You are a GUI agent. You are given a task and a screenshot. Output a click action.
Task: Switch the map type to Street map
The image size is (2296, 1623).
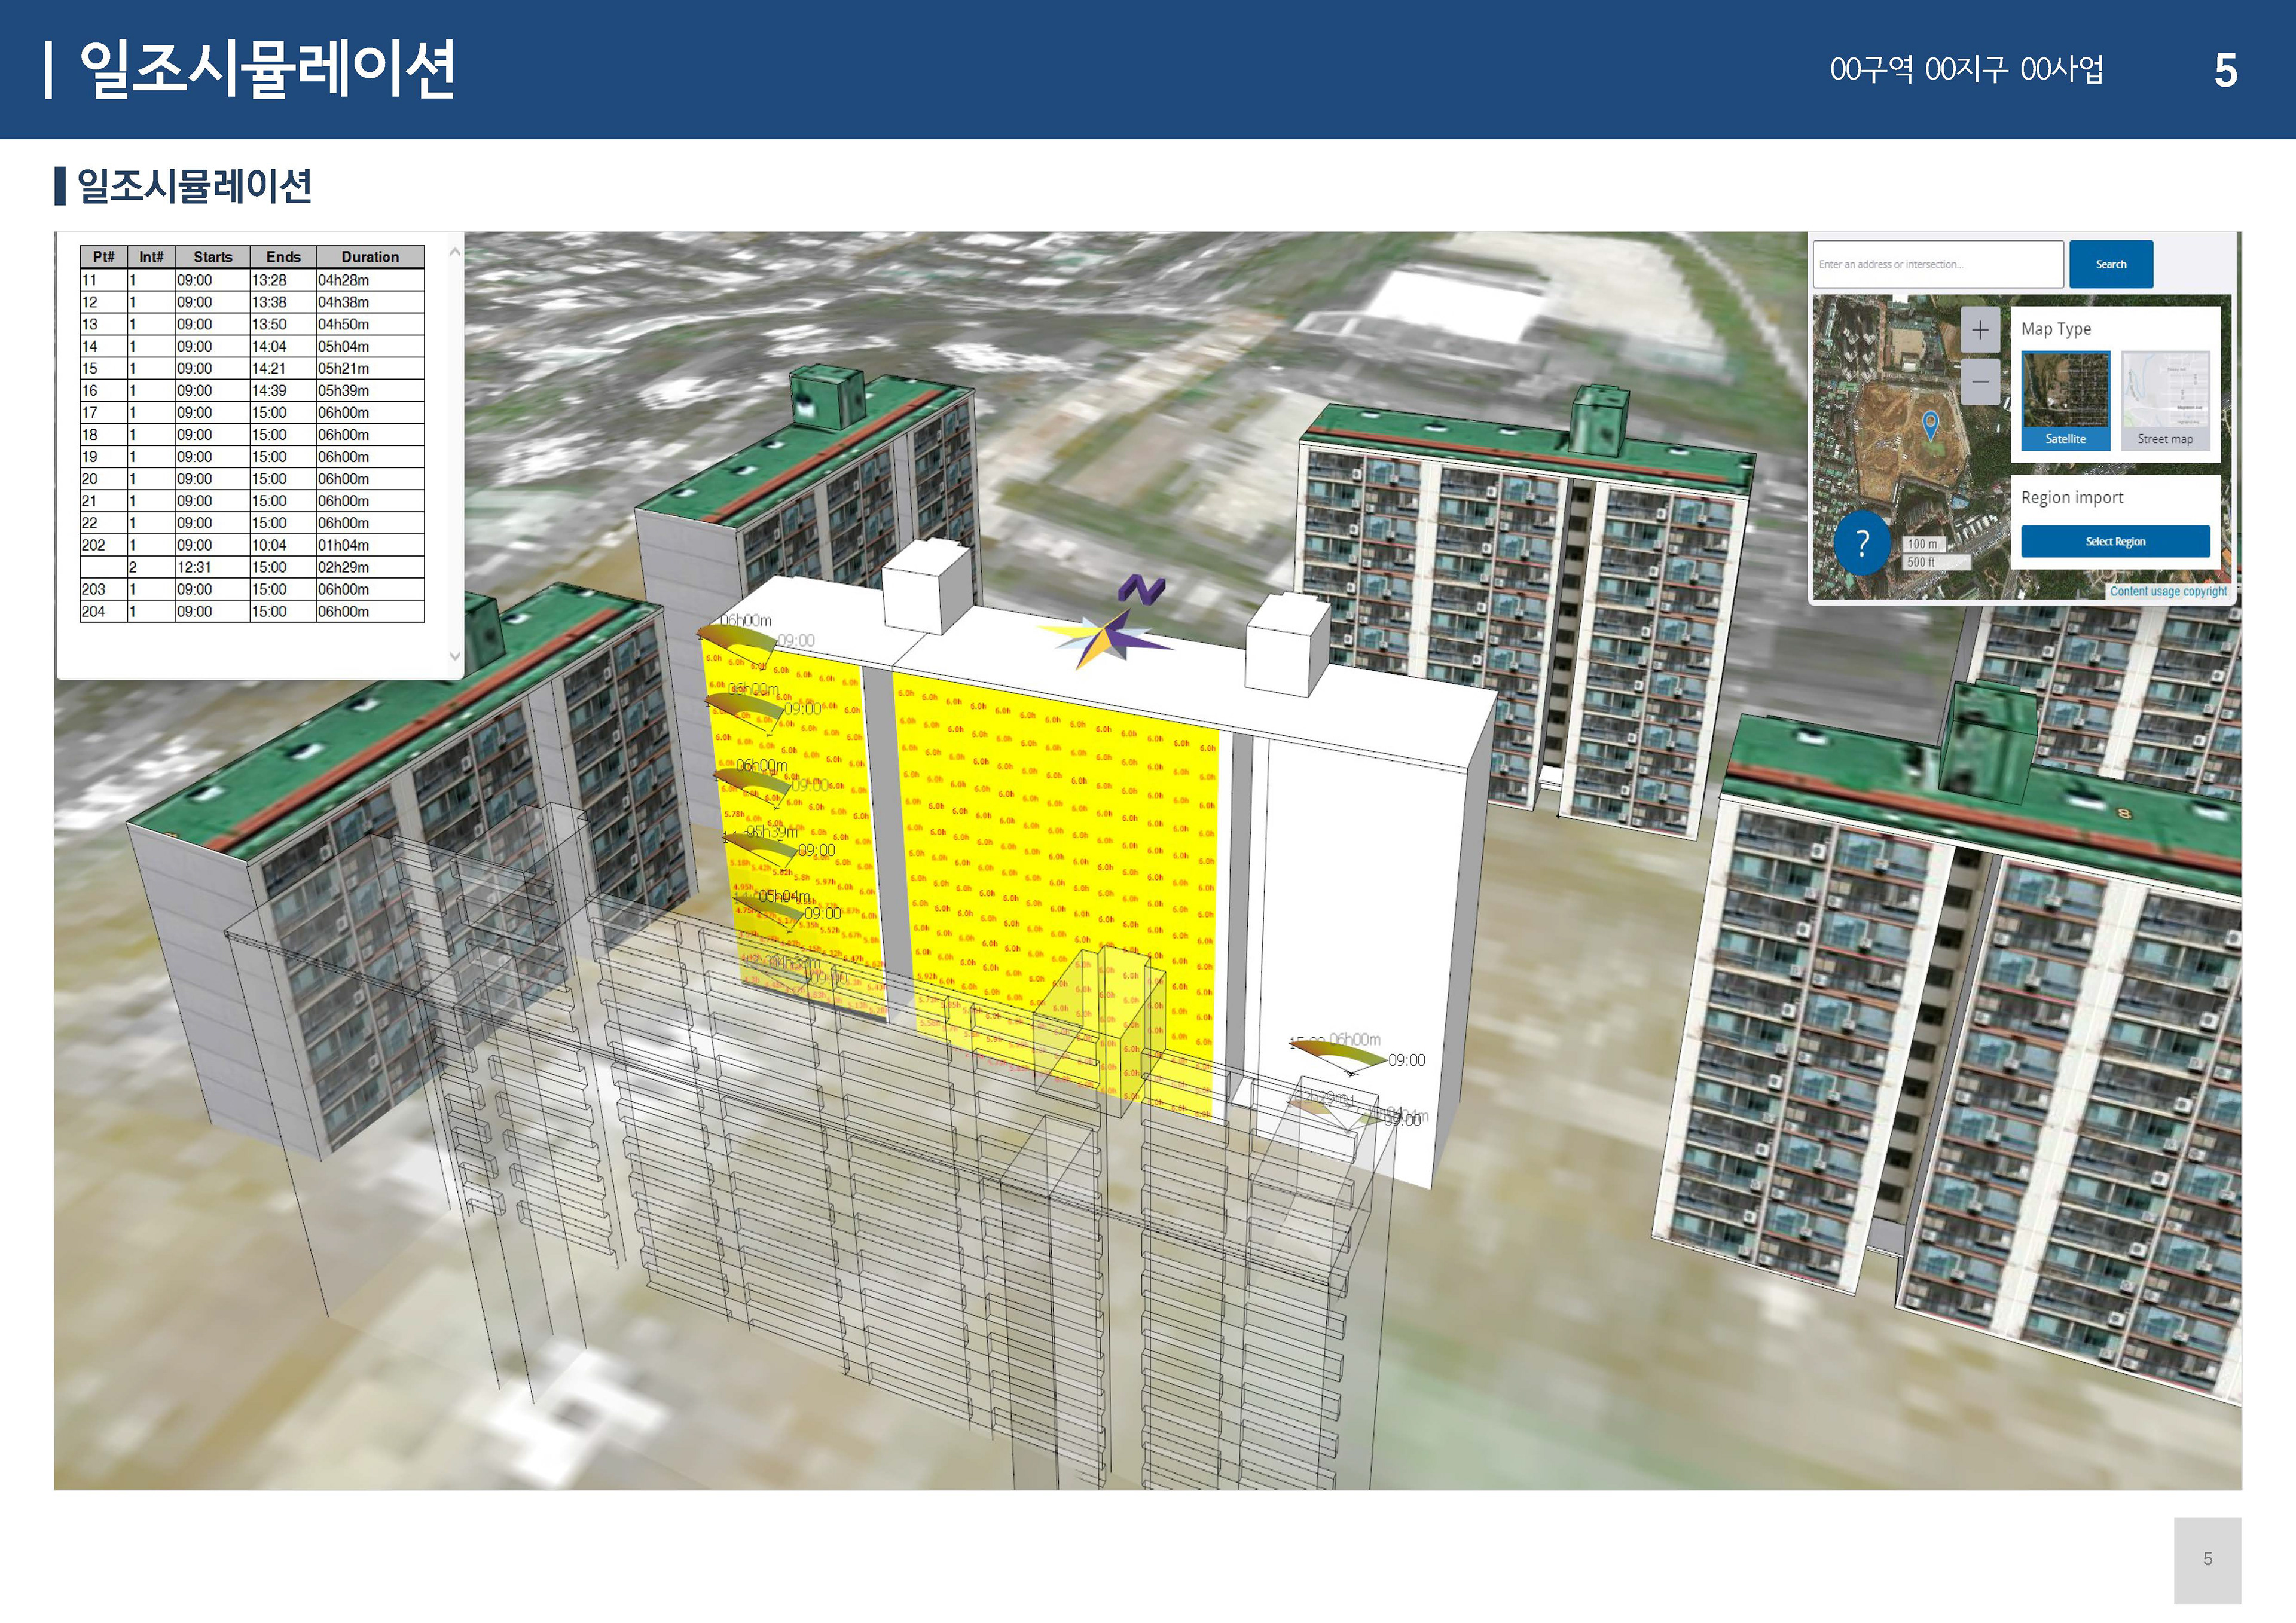point(2165,400)
